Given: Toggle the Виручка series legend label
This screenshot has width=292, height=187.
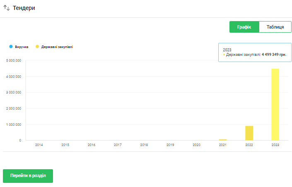Looking at the screenshot, I should point(22,47).
